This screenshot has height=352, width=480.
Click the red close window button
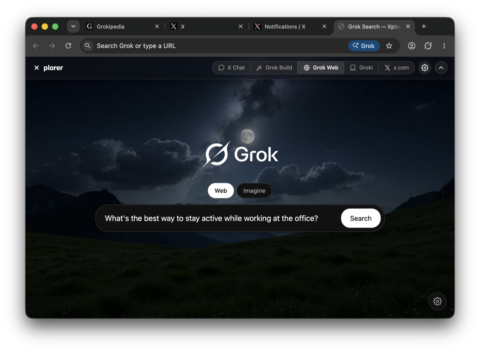tap(34, 27)
